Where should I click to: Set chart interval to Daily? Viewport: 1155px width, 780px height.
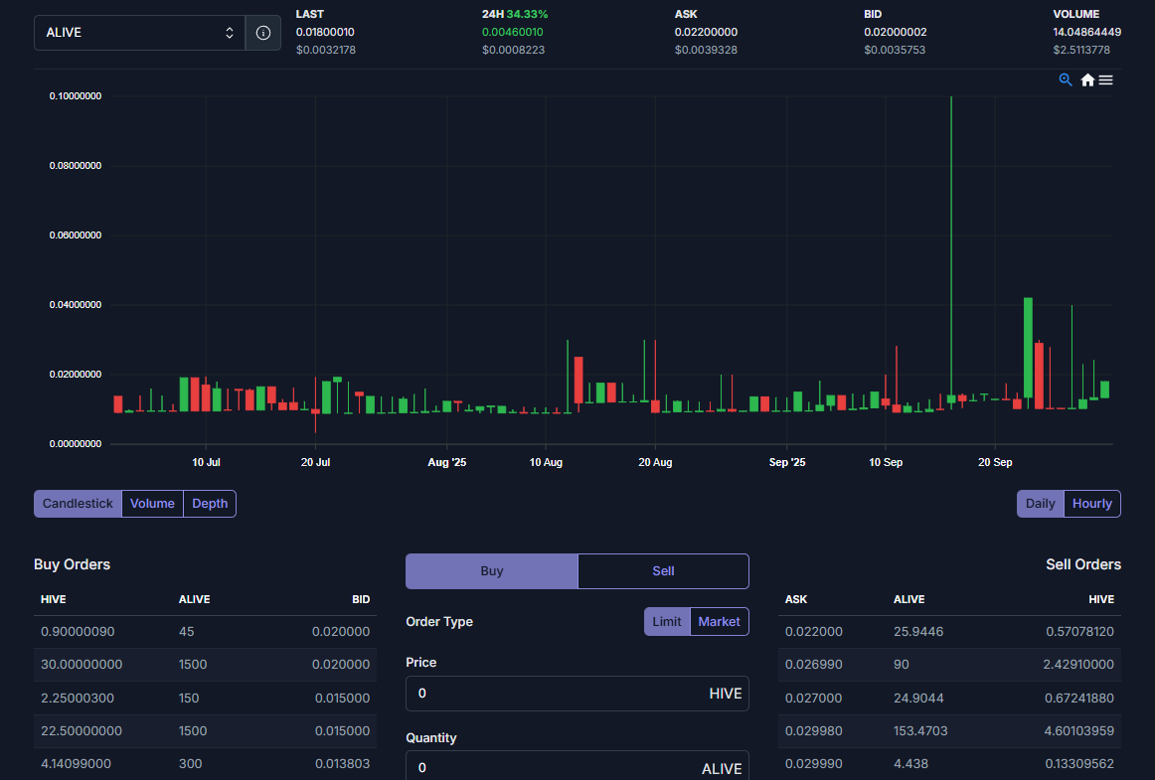click(1040, 504)
